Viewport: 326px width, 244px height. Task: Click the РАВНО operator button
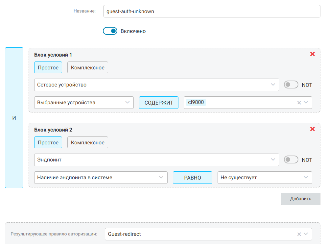point(193,178)
